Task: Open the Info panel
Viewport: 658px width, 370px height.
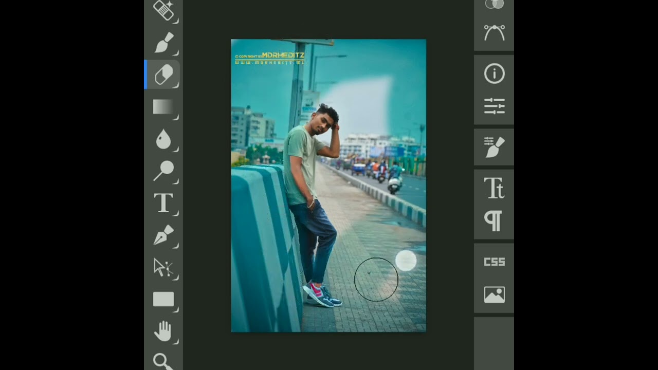Action: point(494,74)
